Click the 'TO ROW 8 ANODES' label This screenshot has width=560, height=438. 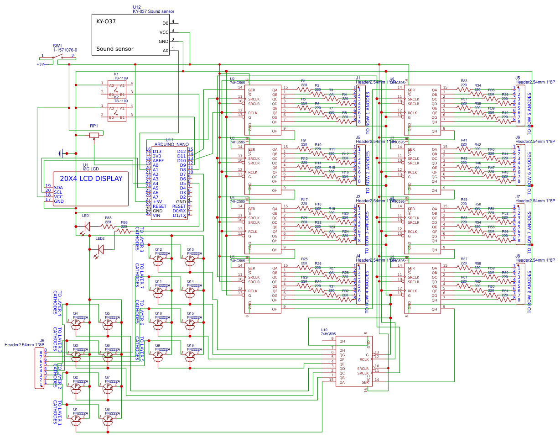529,291
